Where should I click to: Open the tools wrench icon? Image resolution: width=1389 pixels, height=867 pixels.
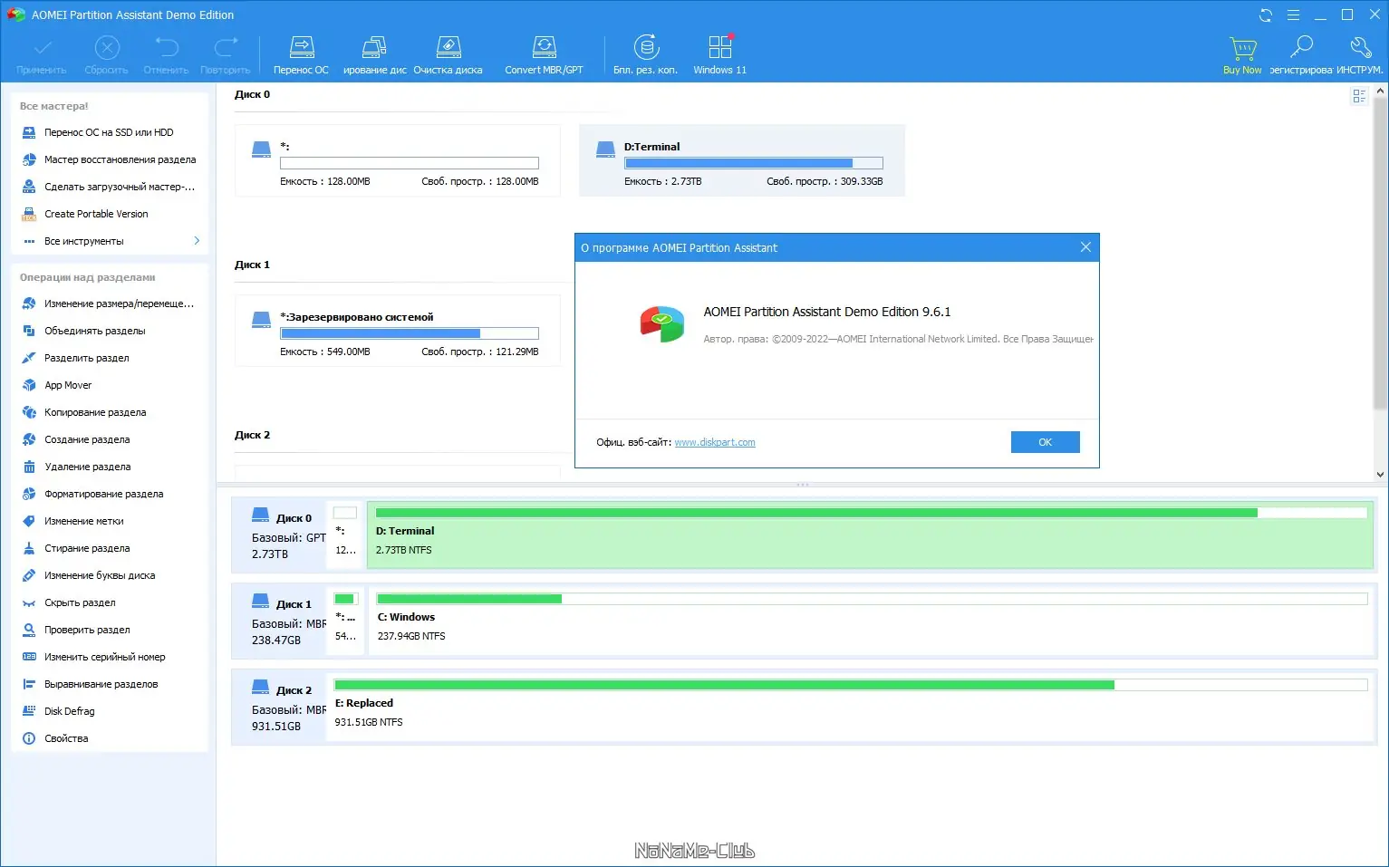(1359, 48)
